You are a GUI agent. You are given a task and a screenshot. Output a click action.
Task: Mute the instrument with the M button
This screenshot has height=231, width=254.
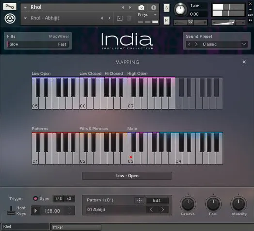(x=167, y=20)
